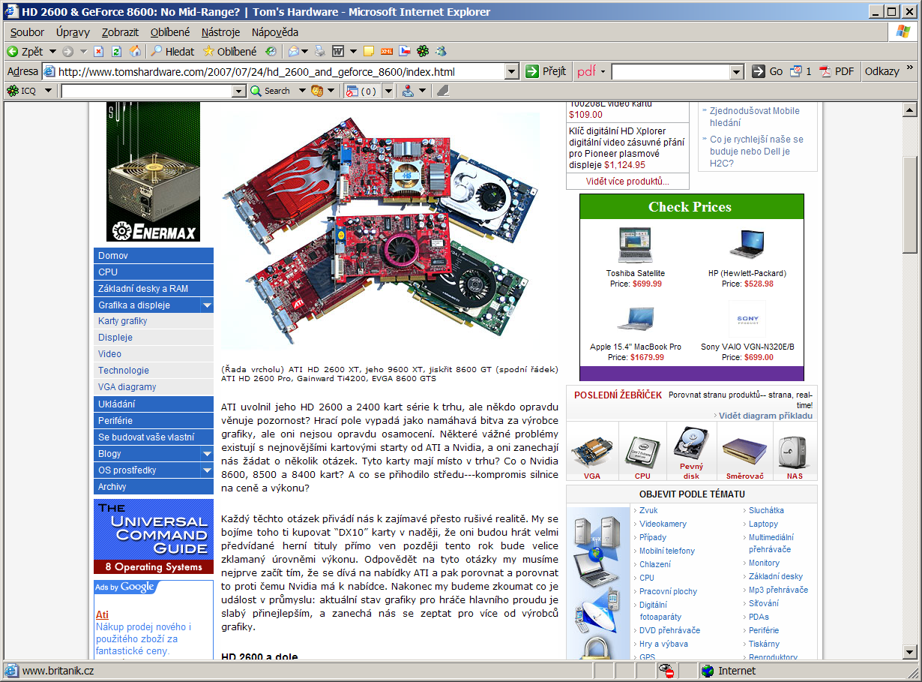The image size is (922, 682).
Task: Open Word edit dropdown arrow
Action: click(353, 52)
